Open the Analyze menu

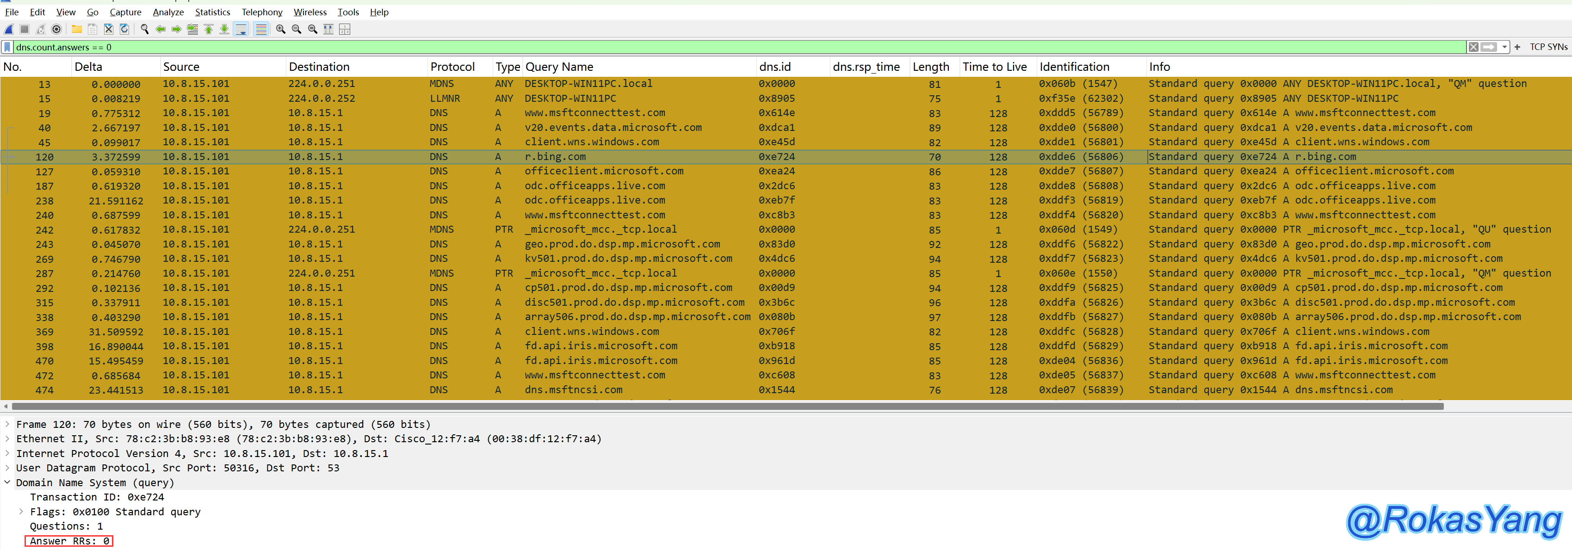point(168,12)
